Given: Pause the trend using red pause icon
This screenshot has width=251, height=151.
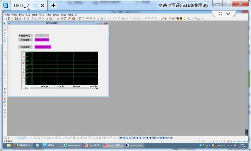Looking at the screenshot, I should coord(23,57).
